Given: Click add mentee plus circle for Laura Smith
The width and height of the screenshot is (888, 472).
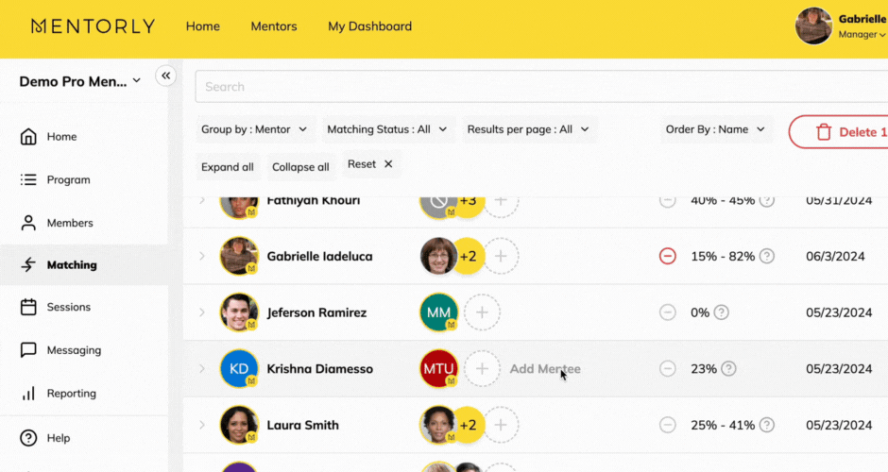Looking at the screenshot, I should click(x=501, y=426).
